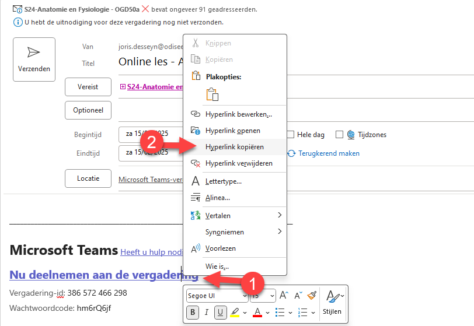Toggle Underline in mini toolbar
The height and width of the screenshot is (326, 474).
[221, 313]
